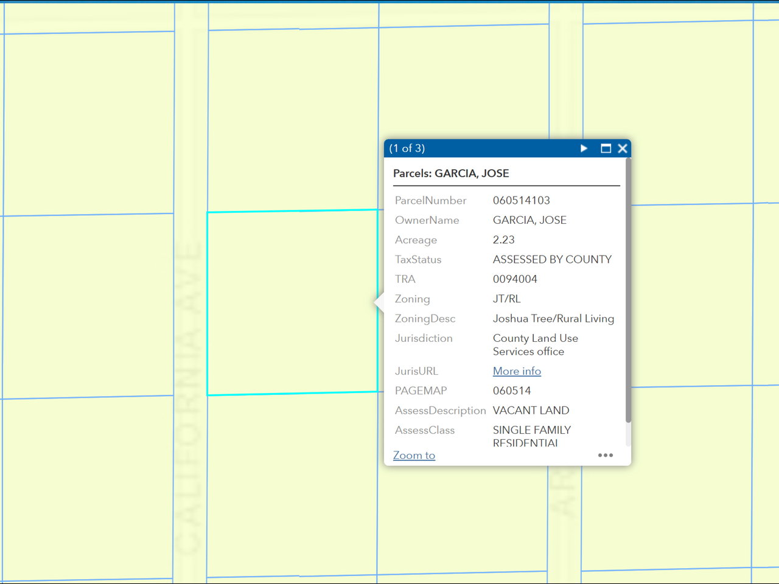Click the OwnerName value GARCIA, JOSE

point(529,220)
